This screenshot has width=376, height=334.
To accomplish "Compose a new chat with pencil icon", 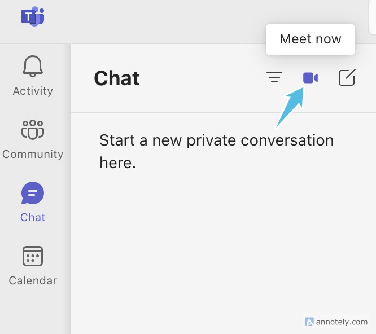I will pos(347,77).
